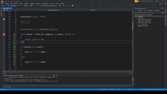This screenshot has height=94, width=167.
Task: Click Solution Explorer sync active document icon
Action: 148,10
